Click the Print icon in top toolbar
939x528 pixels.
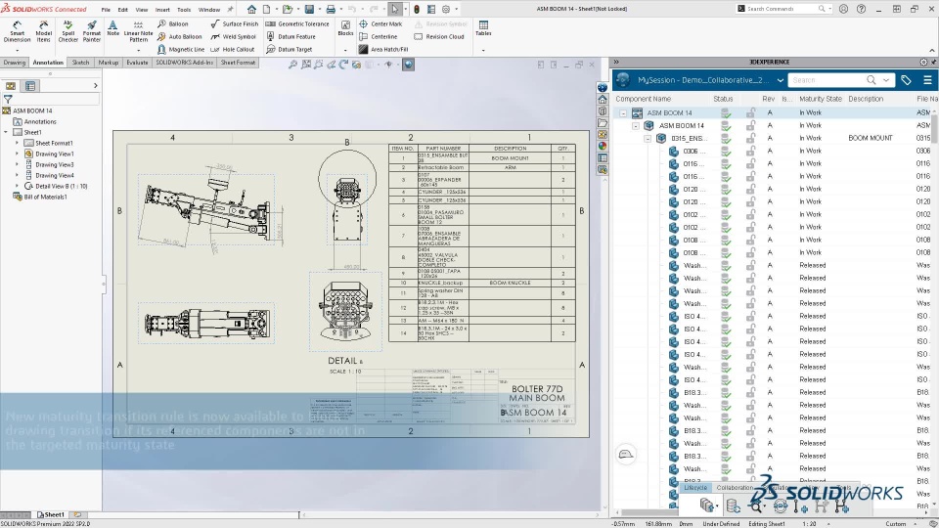tap(330, 9)
